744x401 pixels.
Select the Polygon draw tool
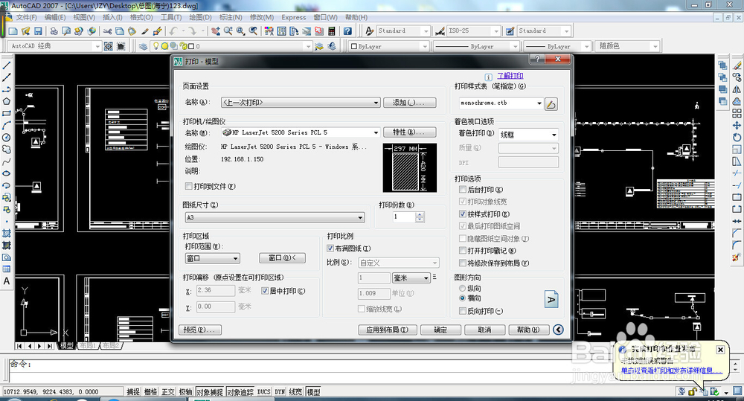(x=7, y=102)
